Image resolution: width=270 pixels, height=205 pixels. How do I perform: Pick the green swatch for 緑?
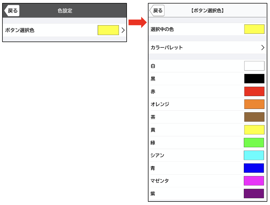point(254,142)
